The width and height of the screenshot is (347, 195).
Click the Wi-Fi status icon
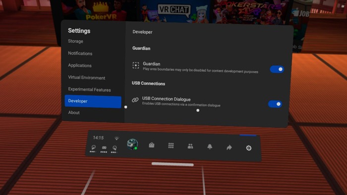coord(116,139)
